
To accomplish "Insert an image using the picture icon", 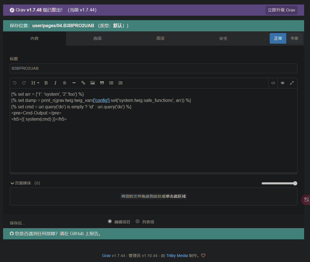I will point(93,83).
